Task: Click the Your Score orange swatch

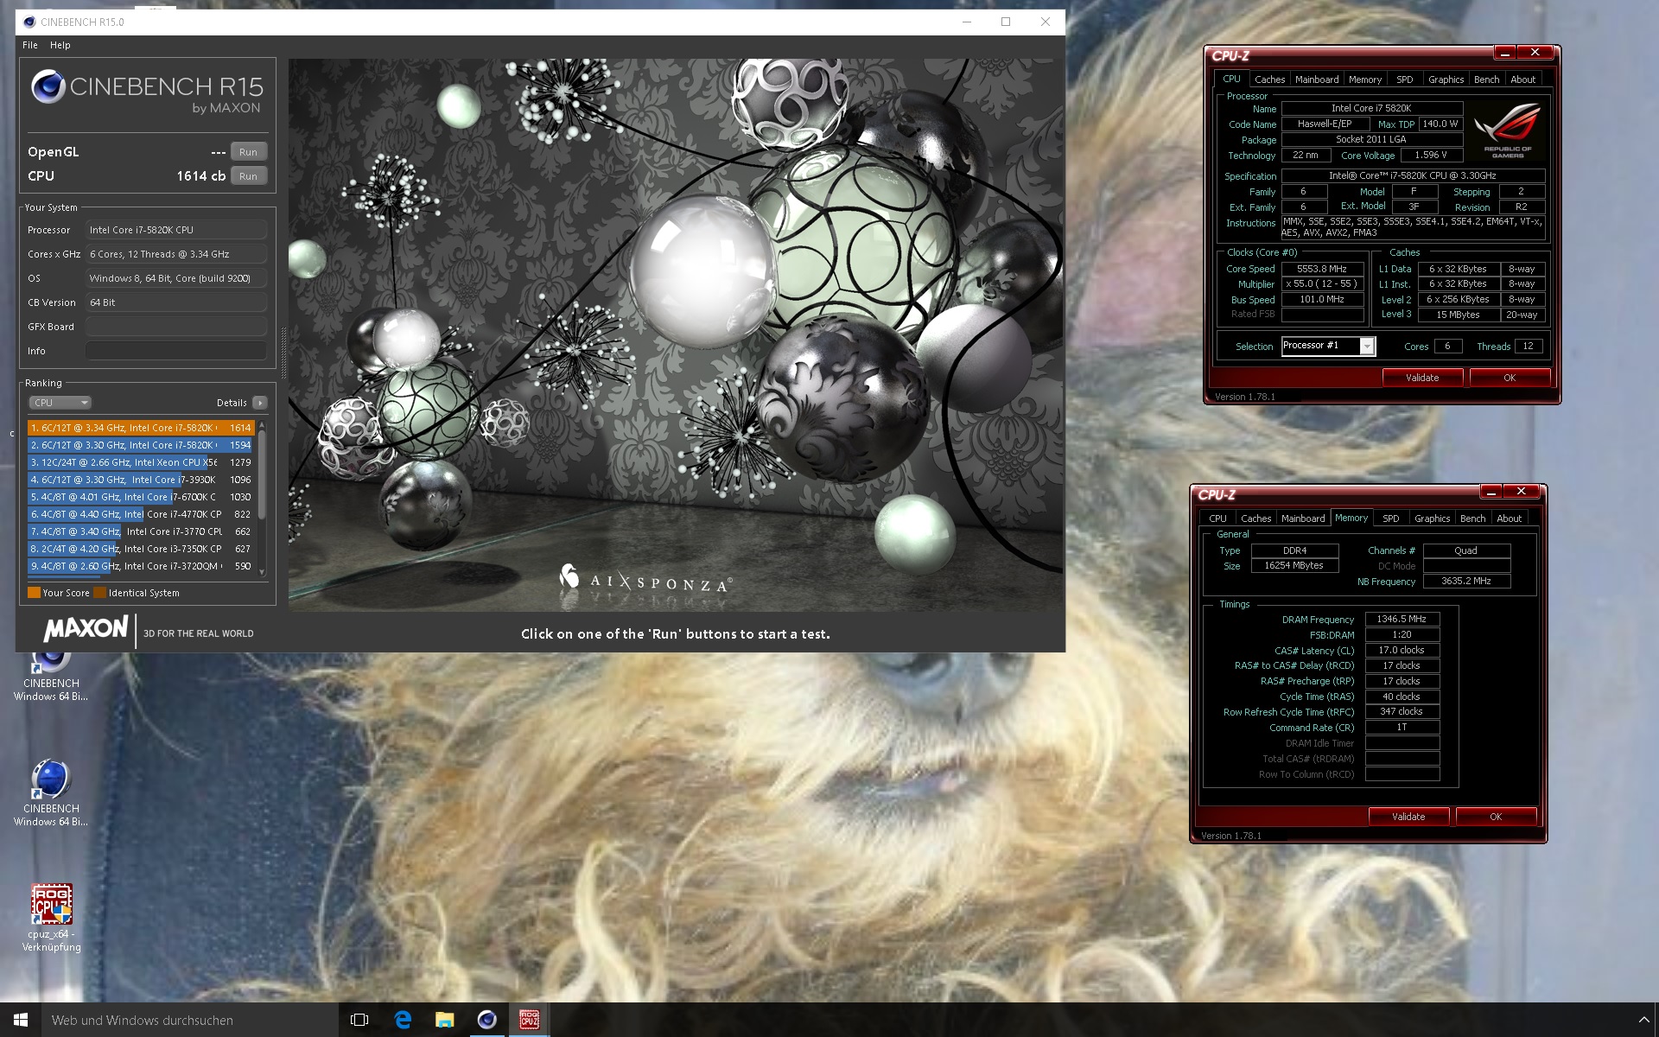Action: pos(34,593)
